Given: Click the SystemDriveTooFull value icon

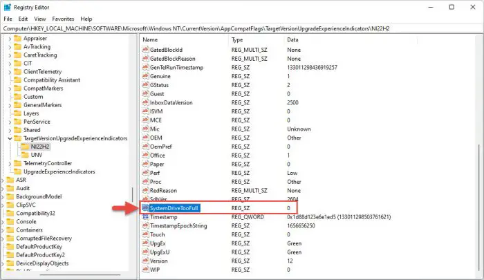Looking at the screenshot, I should pos(145,208).
